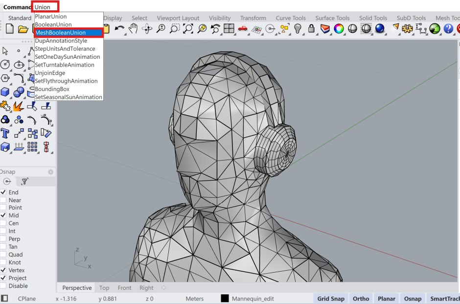
Task: Click the Undo arrow icon
Action: coord(119,29)
